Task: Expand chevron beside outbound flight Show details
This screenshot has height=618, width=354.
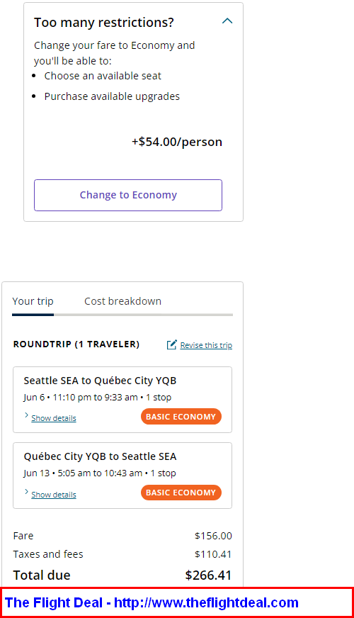Action: tap(26, 415)
